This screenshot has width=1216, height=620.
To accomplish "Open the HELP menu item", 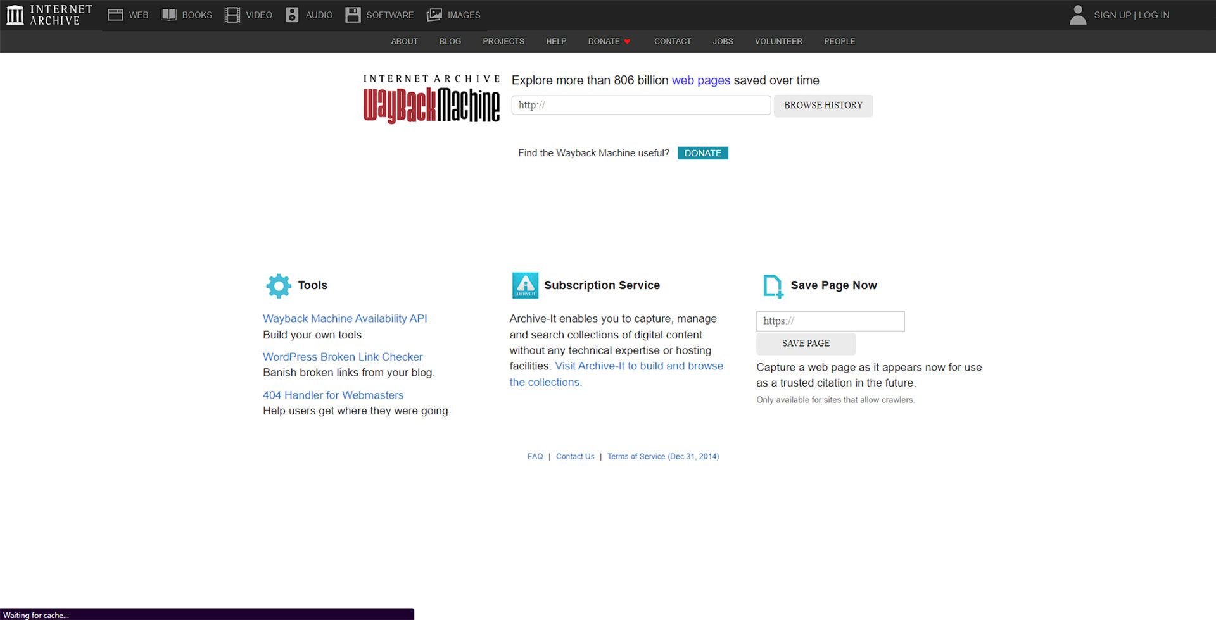I will click(x=556, y=41).
